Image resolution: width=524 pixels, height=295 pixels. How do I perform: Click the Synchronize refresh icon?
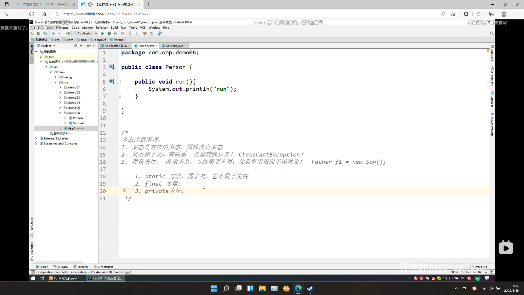[x=45, y=34]
